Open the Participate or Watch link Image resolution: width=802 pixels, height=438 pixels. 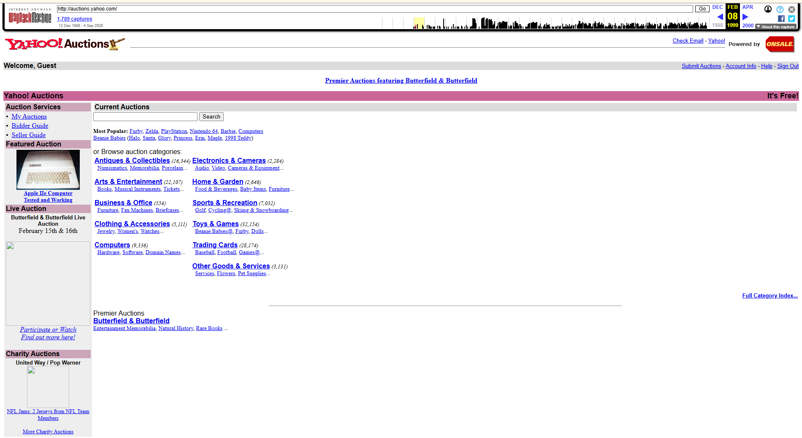(48, 330)
